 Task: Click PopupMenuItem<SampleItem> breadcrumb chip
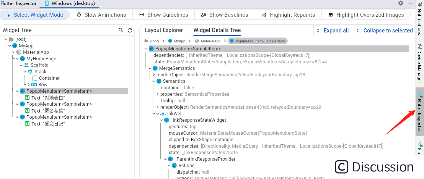258,41
